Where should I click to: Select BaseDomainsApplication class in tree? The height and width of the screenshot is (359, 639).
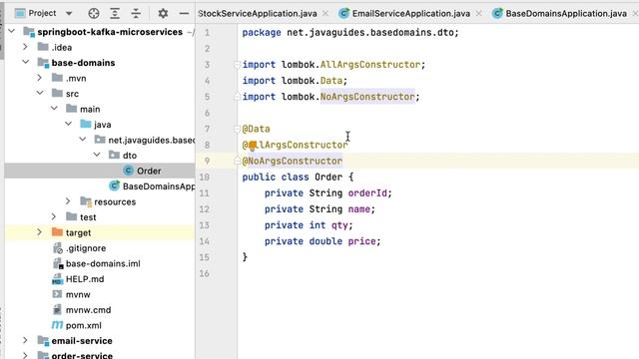(159, 186)
